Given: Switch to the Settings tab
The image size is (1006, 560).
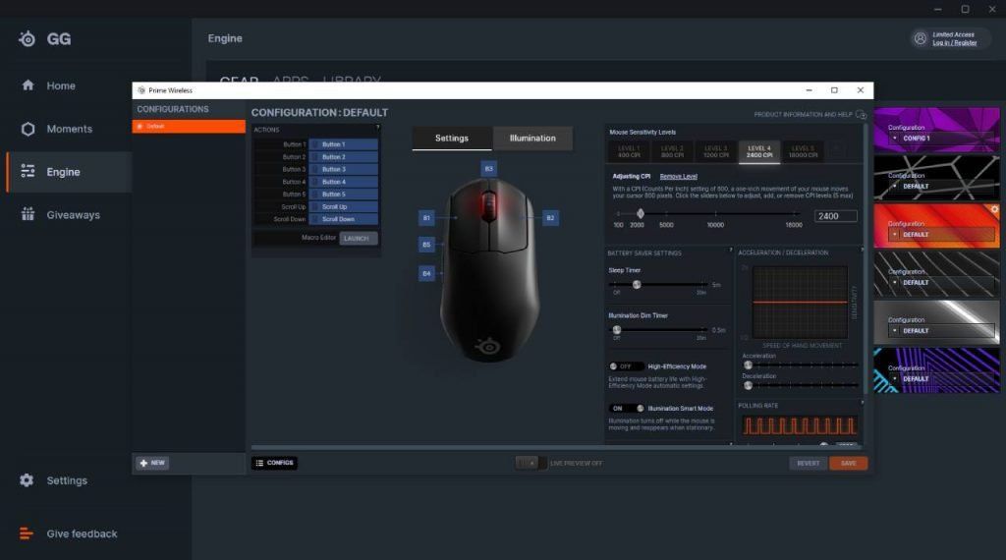Looking at the screenshot, I should click(452, 138).
